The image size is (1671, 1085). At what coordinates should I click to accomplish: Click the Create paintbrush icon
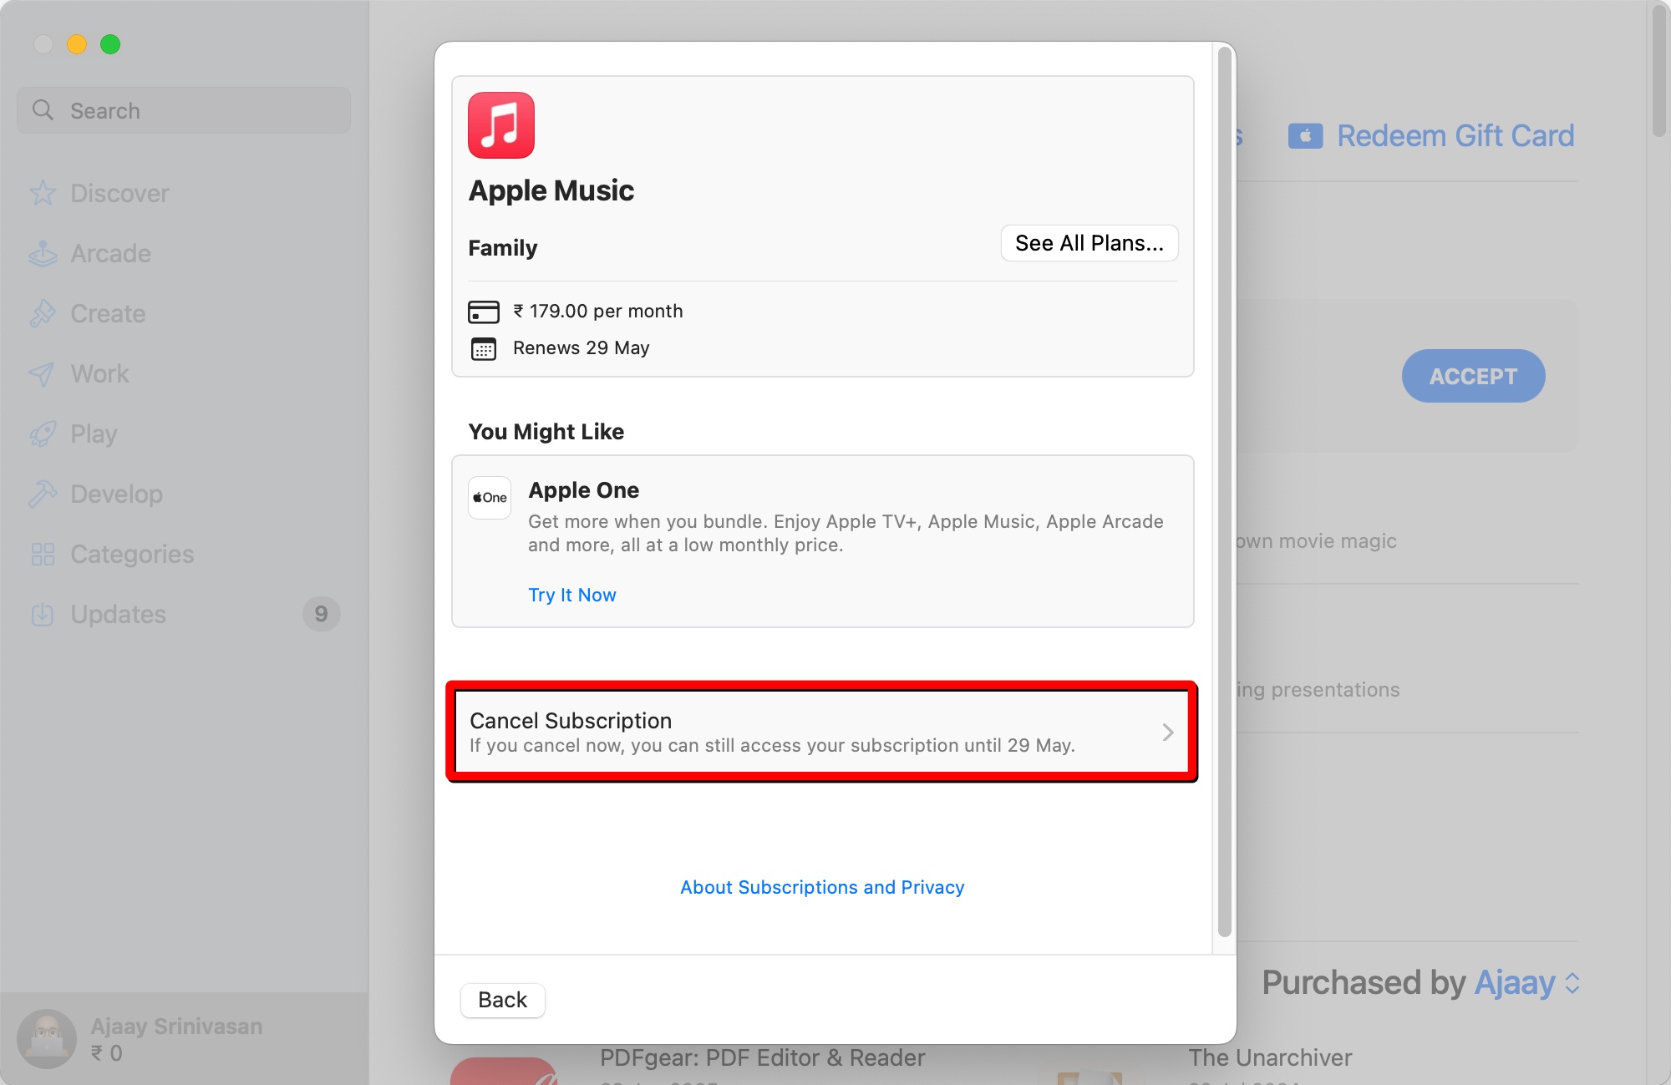pos(43,313)
